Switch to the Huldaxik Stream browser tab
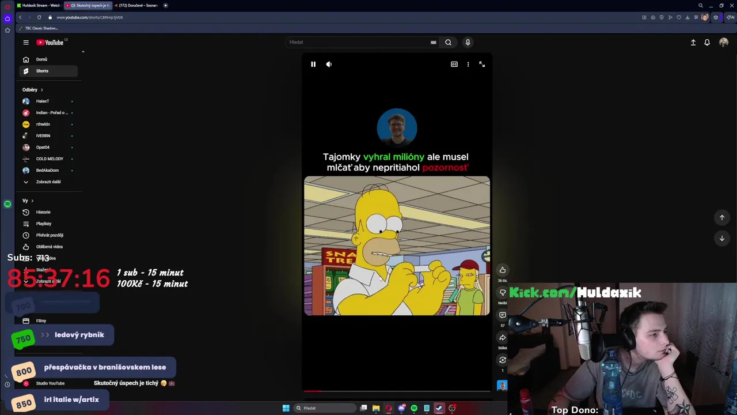 click(x=39, y=5)
